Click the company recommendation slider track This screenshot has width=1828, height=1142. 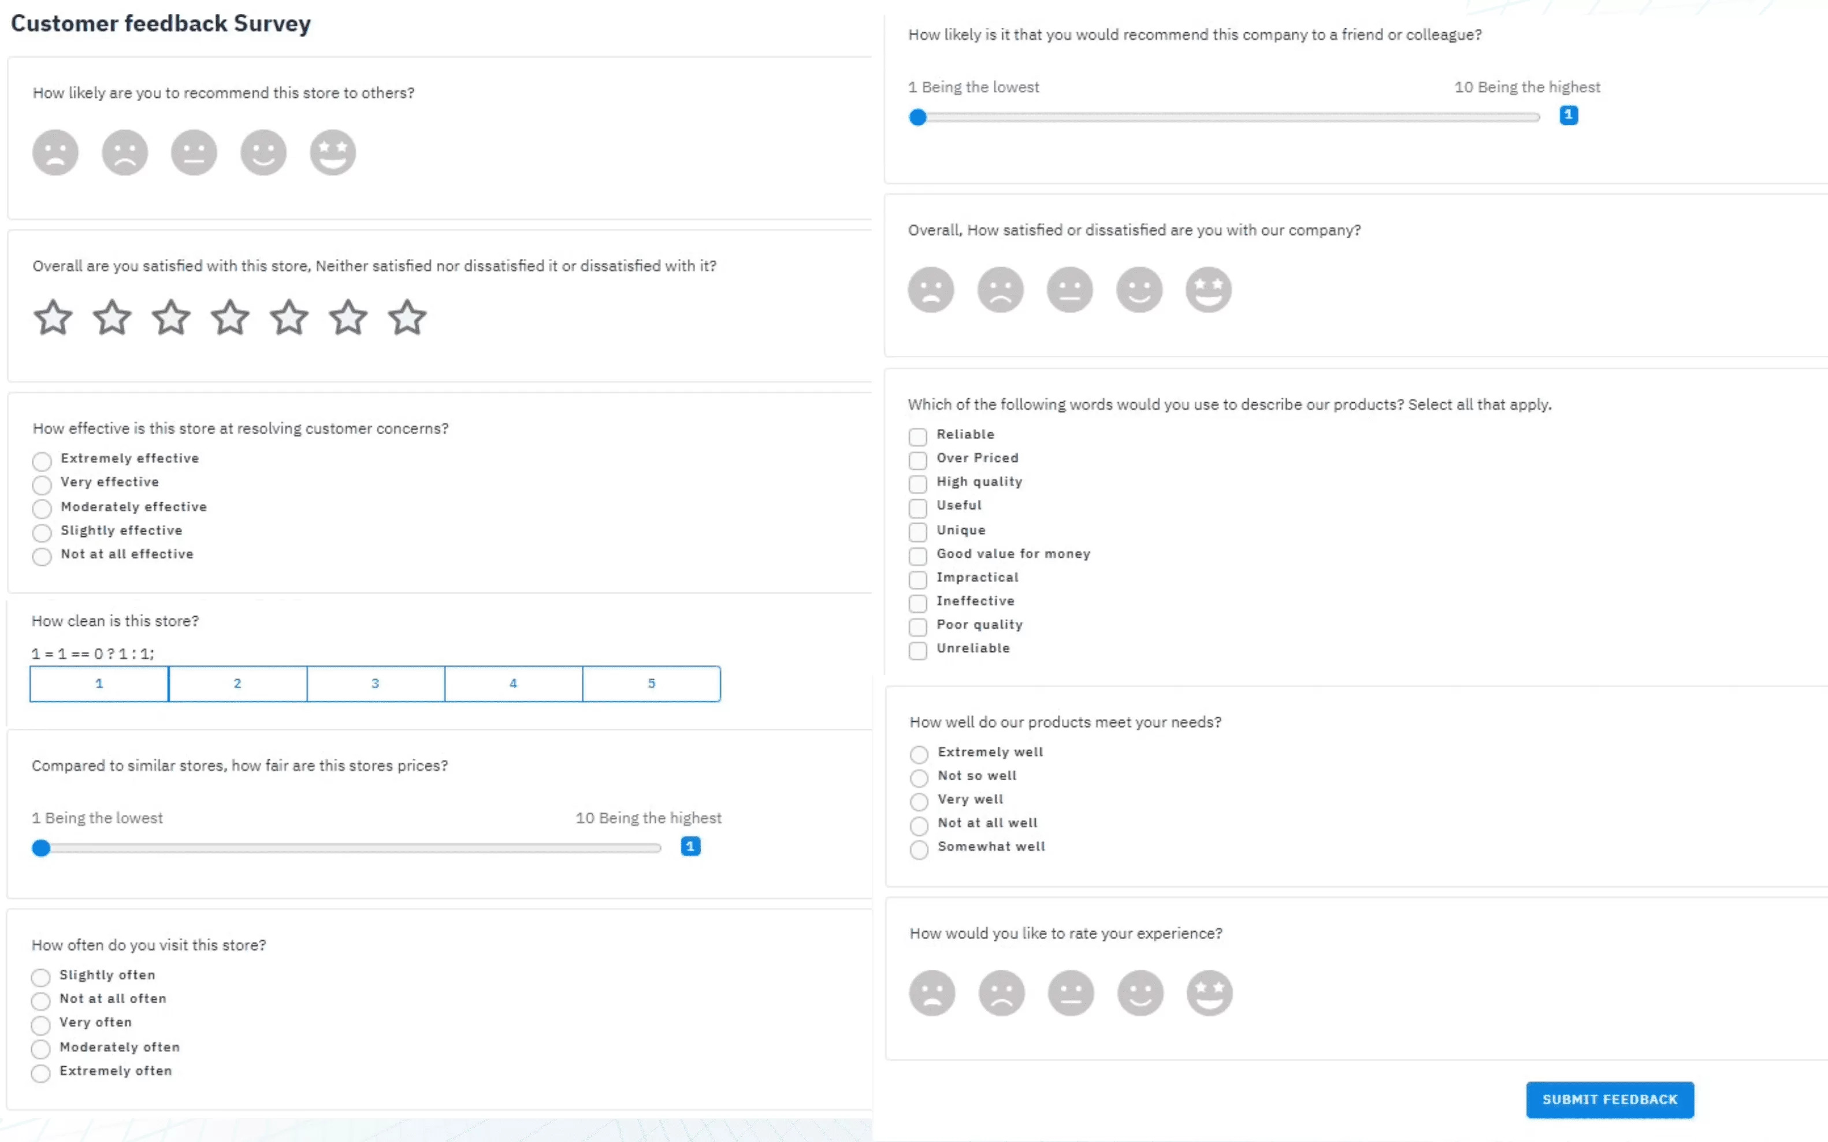coord(1228,117)
